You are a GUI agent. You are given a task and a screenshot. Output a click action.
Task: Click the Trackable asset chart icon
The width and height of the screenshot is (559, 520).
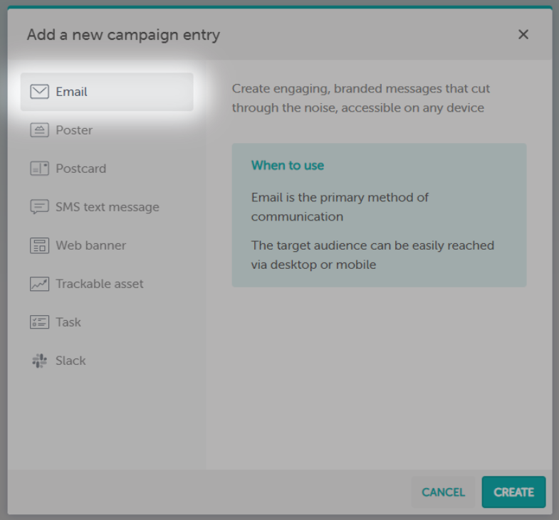click(39, 284)
